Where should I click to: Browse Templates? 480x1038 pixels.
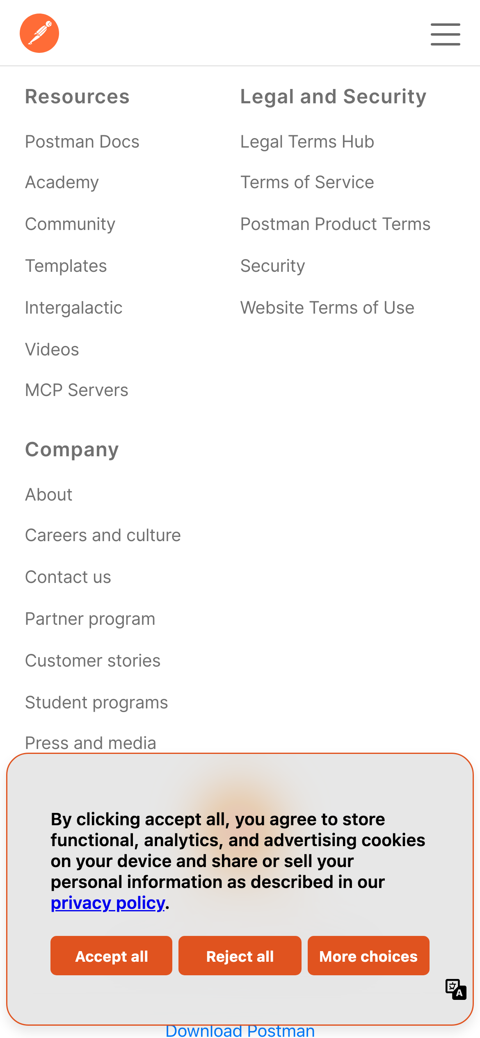pyautogui.click(x=66, y=266)
